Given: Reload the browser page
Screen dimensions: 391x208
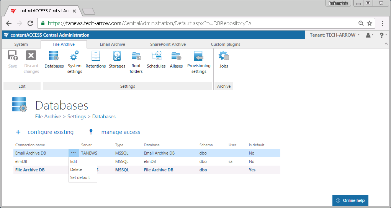Looking at the screenshot, I should (30, 23).
